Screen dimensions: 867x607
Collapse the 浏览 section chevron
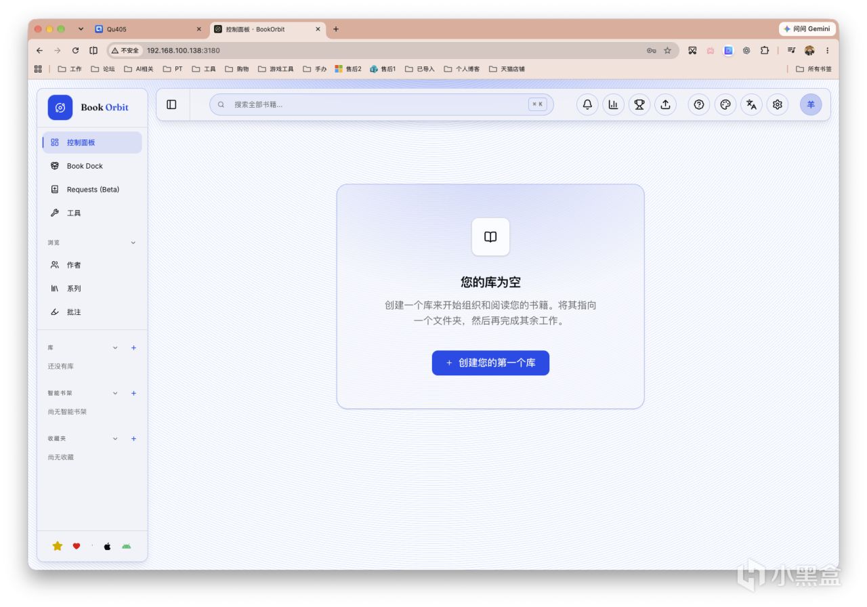click(x=133, y=243)
